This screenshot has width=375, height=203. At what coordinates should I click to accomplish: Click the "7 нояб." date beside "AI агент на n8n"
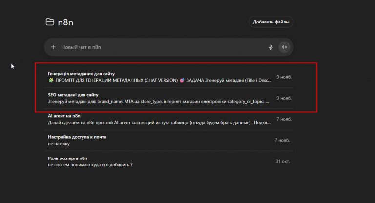click(x=284, y=119)
